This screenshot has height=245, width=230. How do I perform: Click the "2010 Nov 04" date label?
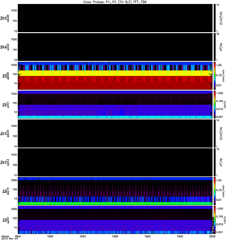10,239
